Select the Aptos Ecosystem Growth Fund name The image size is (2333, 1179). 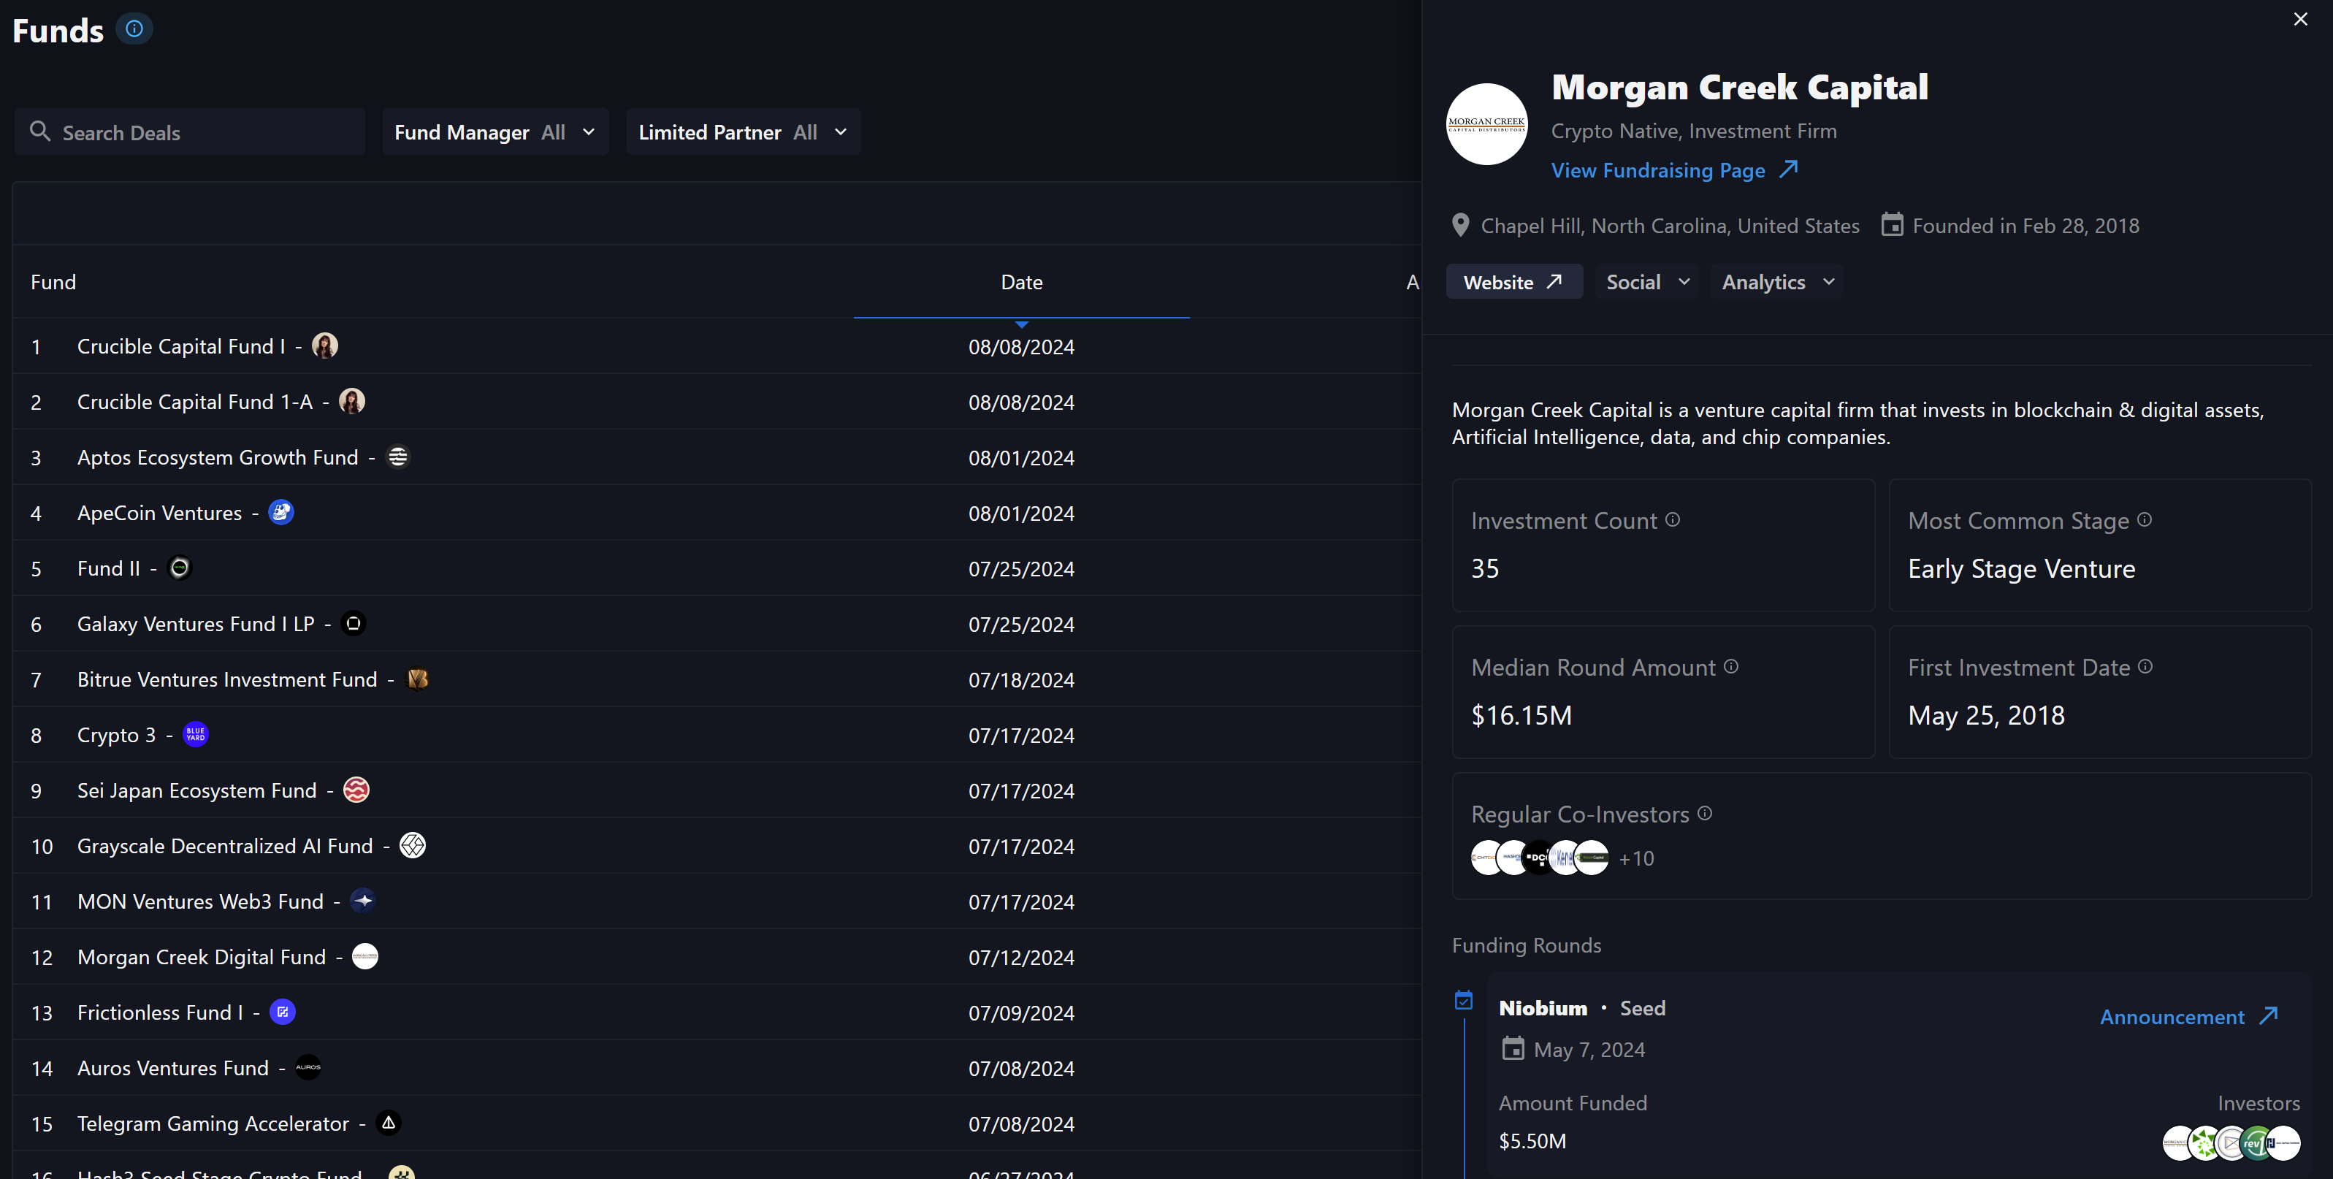click(x=218, y=457)
